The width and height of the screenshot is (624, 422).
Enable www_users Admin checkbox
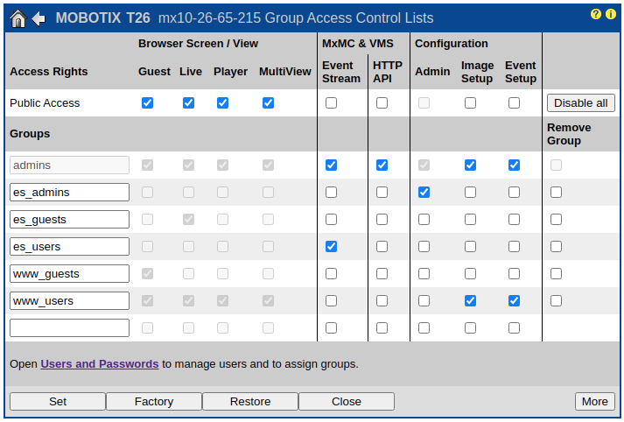pos(424,300)
